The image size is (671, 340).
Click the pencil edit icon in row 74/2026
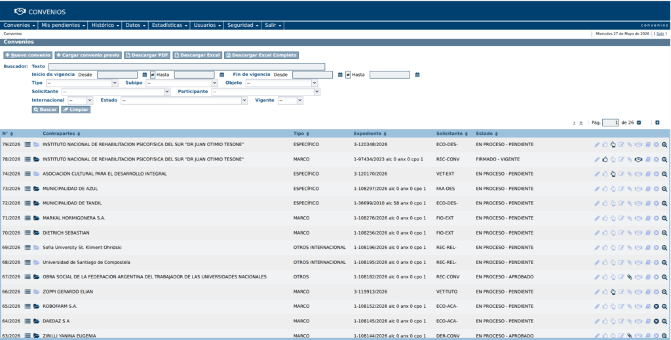point(596,174)
